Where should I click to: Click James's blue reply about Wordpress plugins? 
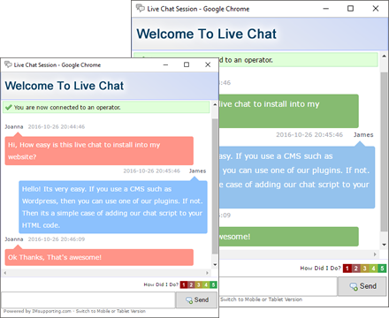[x=113, y=207]
